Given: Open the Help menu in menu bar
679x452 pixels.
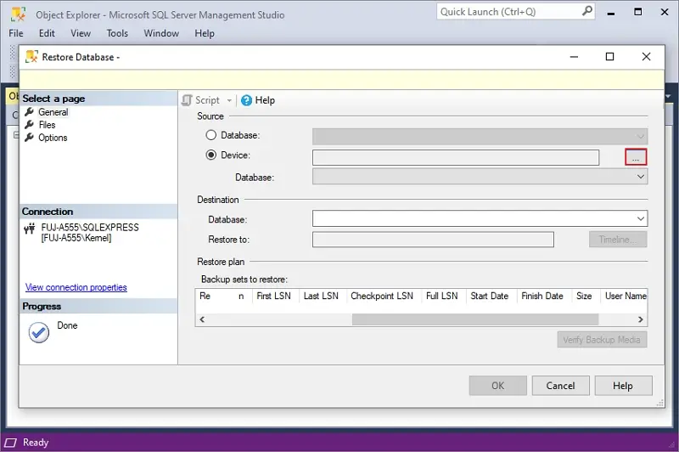Looking at the screenshot, I should click(205, 33).
